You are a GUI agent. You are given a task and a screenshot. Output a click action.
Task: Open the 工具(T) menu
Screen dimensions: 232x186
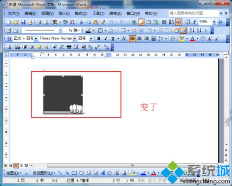click(98, 13)
